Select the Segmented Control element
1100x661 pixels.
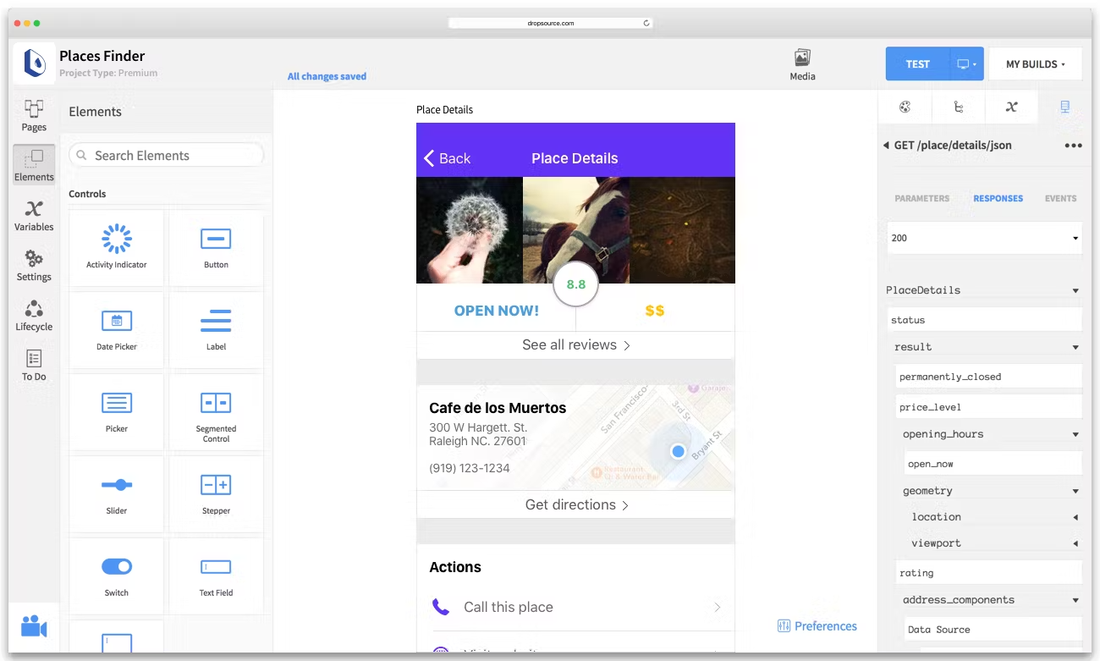216,411
